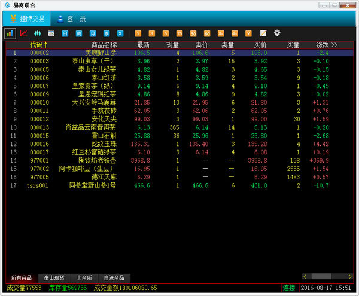Open the 挂牌交易 tab
Viewport: 359px width, 296px height.
26,19
